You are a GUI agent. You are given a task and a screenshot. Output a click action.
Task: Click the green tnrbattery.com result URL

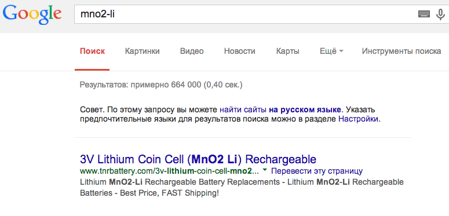(x=170, y=171)
